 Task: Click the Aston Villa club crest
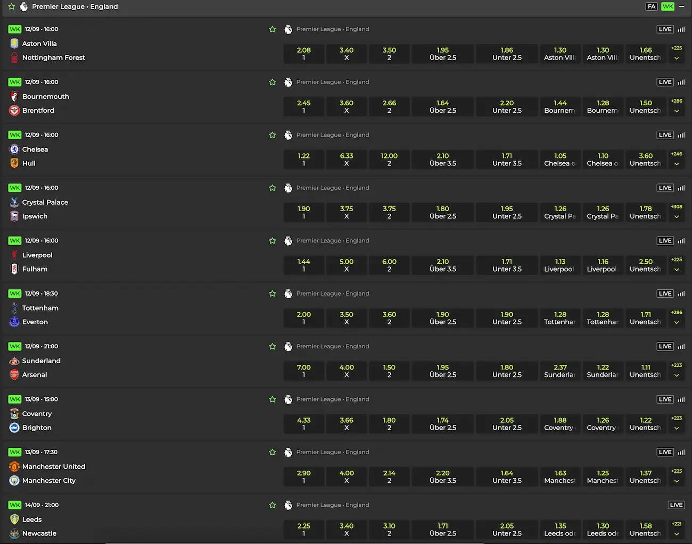click(x=14, y=44)
